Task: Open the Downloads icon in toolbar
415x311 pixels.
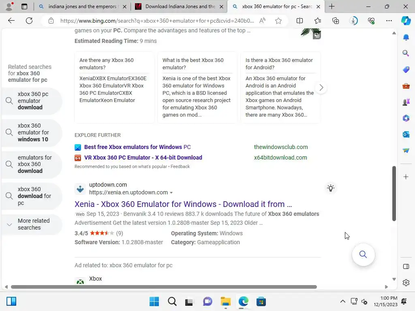Action: pyautogui.click(x=353, y=21)
